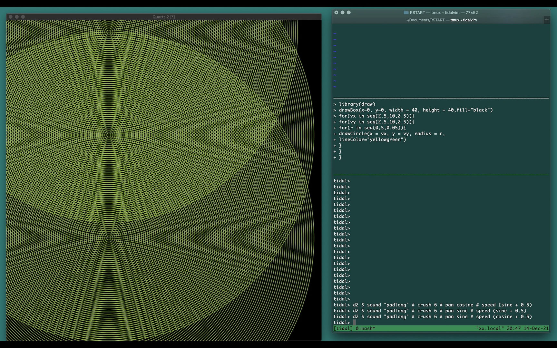
Task: Click the new tab plus button
Action: click(x=546, y=20)
